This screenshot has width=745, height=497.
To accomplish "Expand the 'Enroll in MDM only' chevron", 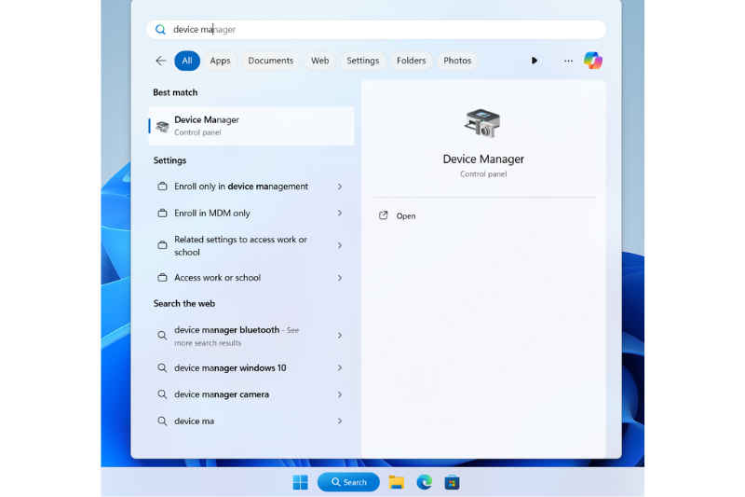I will [339, 214].
